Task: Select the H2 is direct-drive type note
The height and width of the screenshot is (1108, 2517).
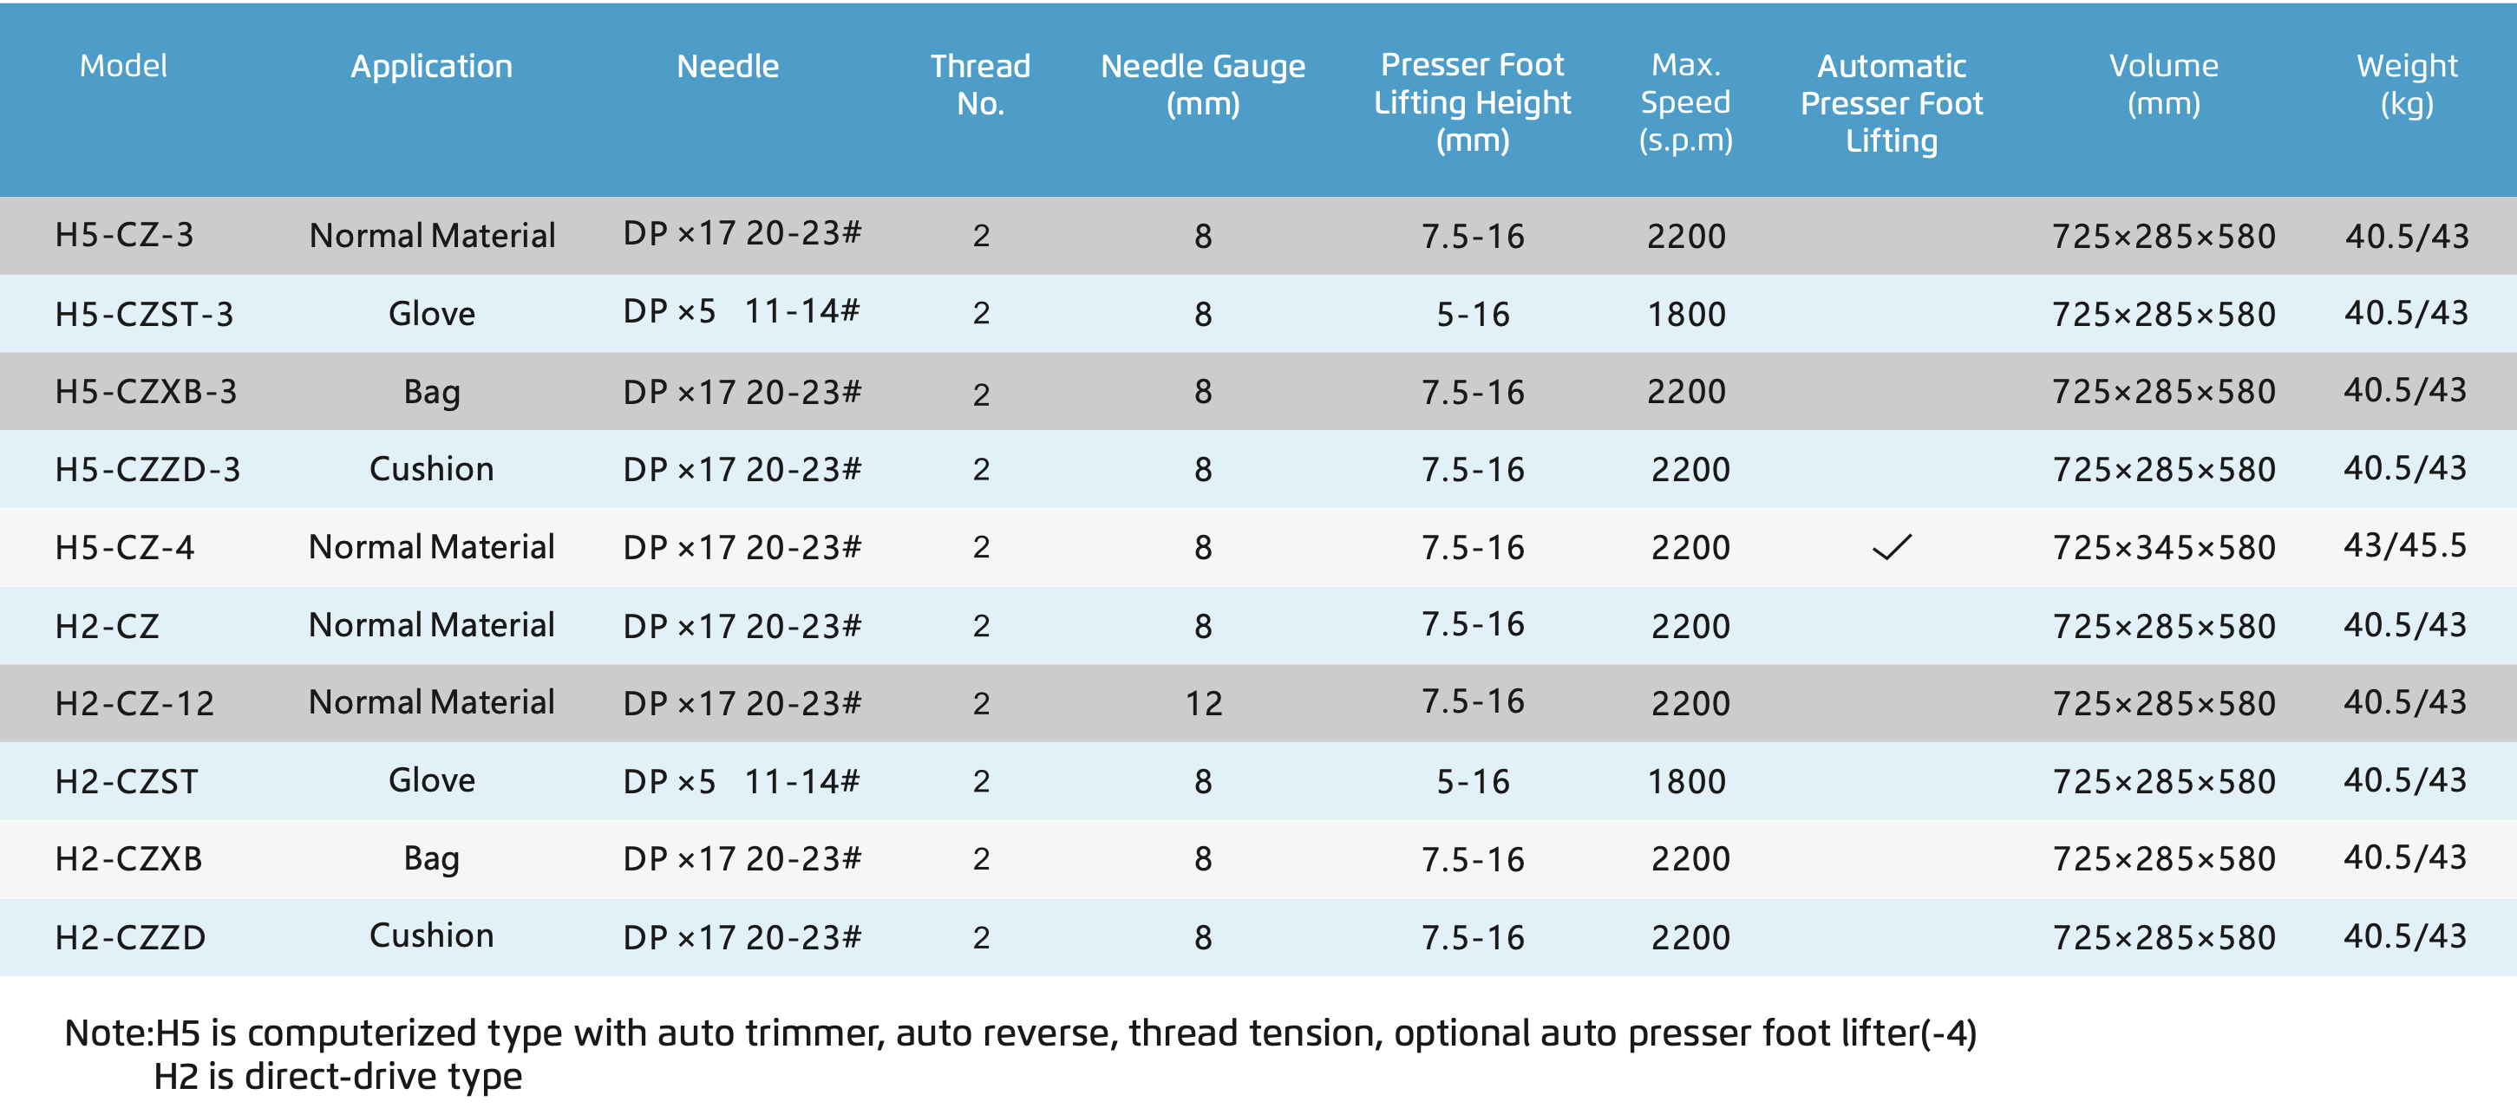Action: pyautogui.click(x=338, y=1076)
